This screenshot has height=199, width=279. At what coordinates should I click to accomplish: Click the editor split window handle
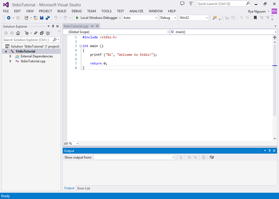(x=275, y=37)
